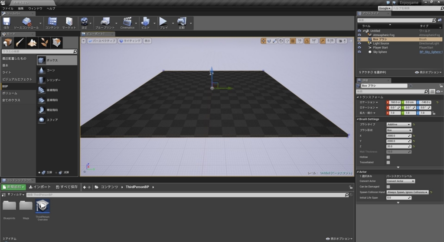Select the BSP category in Modes

point(18,86)
